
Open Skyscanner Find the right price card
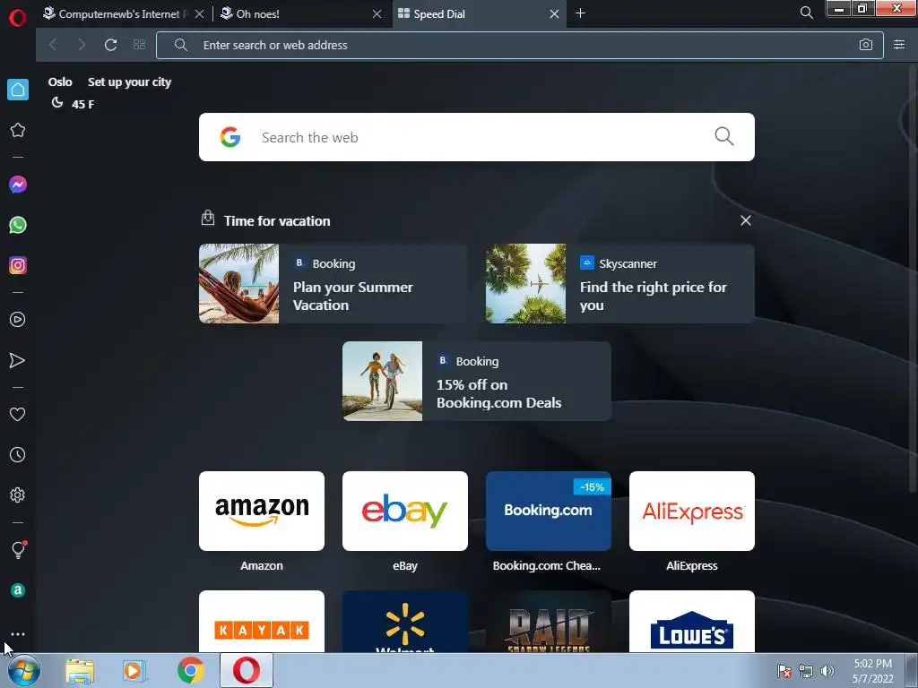pyautogui.click(x=620, y=283)
